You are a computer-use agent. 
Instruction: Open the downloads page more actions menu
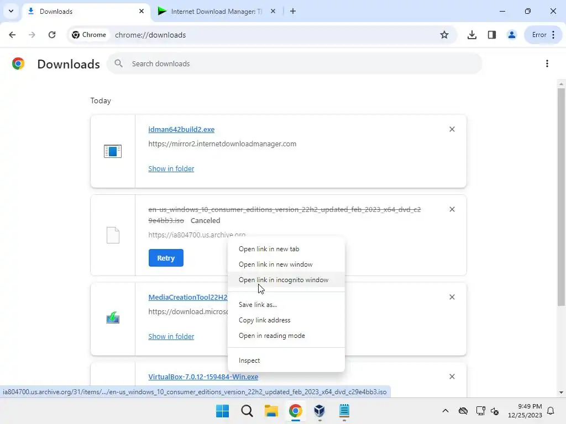(x=547, y=64)
